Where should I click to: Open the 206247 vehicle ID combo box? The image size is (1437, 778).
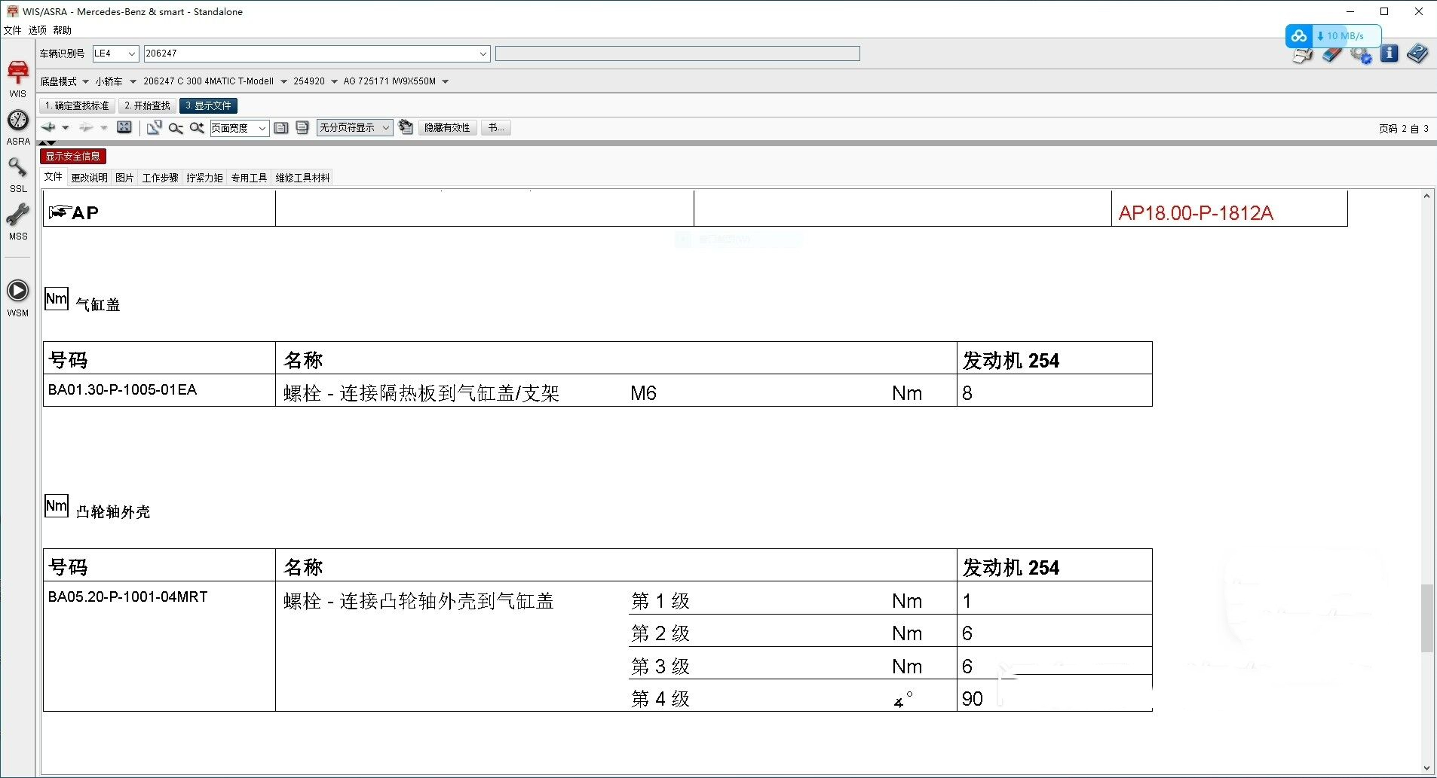[x=317, y=53]
